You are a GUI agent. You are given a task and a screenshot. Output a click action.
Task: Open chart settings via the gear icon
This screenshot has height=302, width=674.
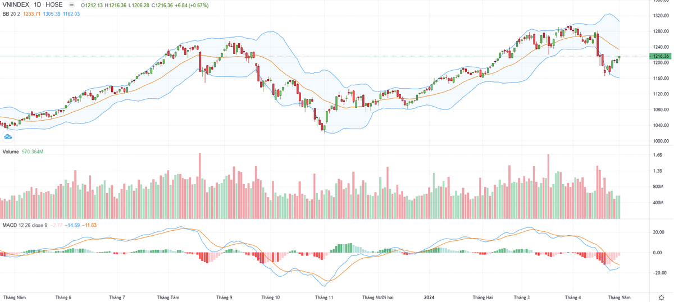(661, 296)
